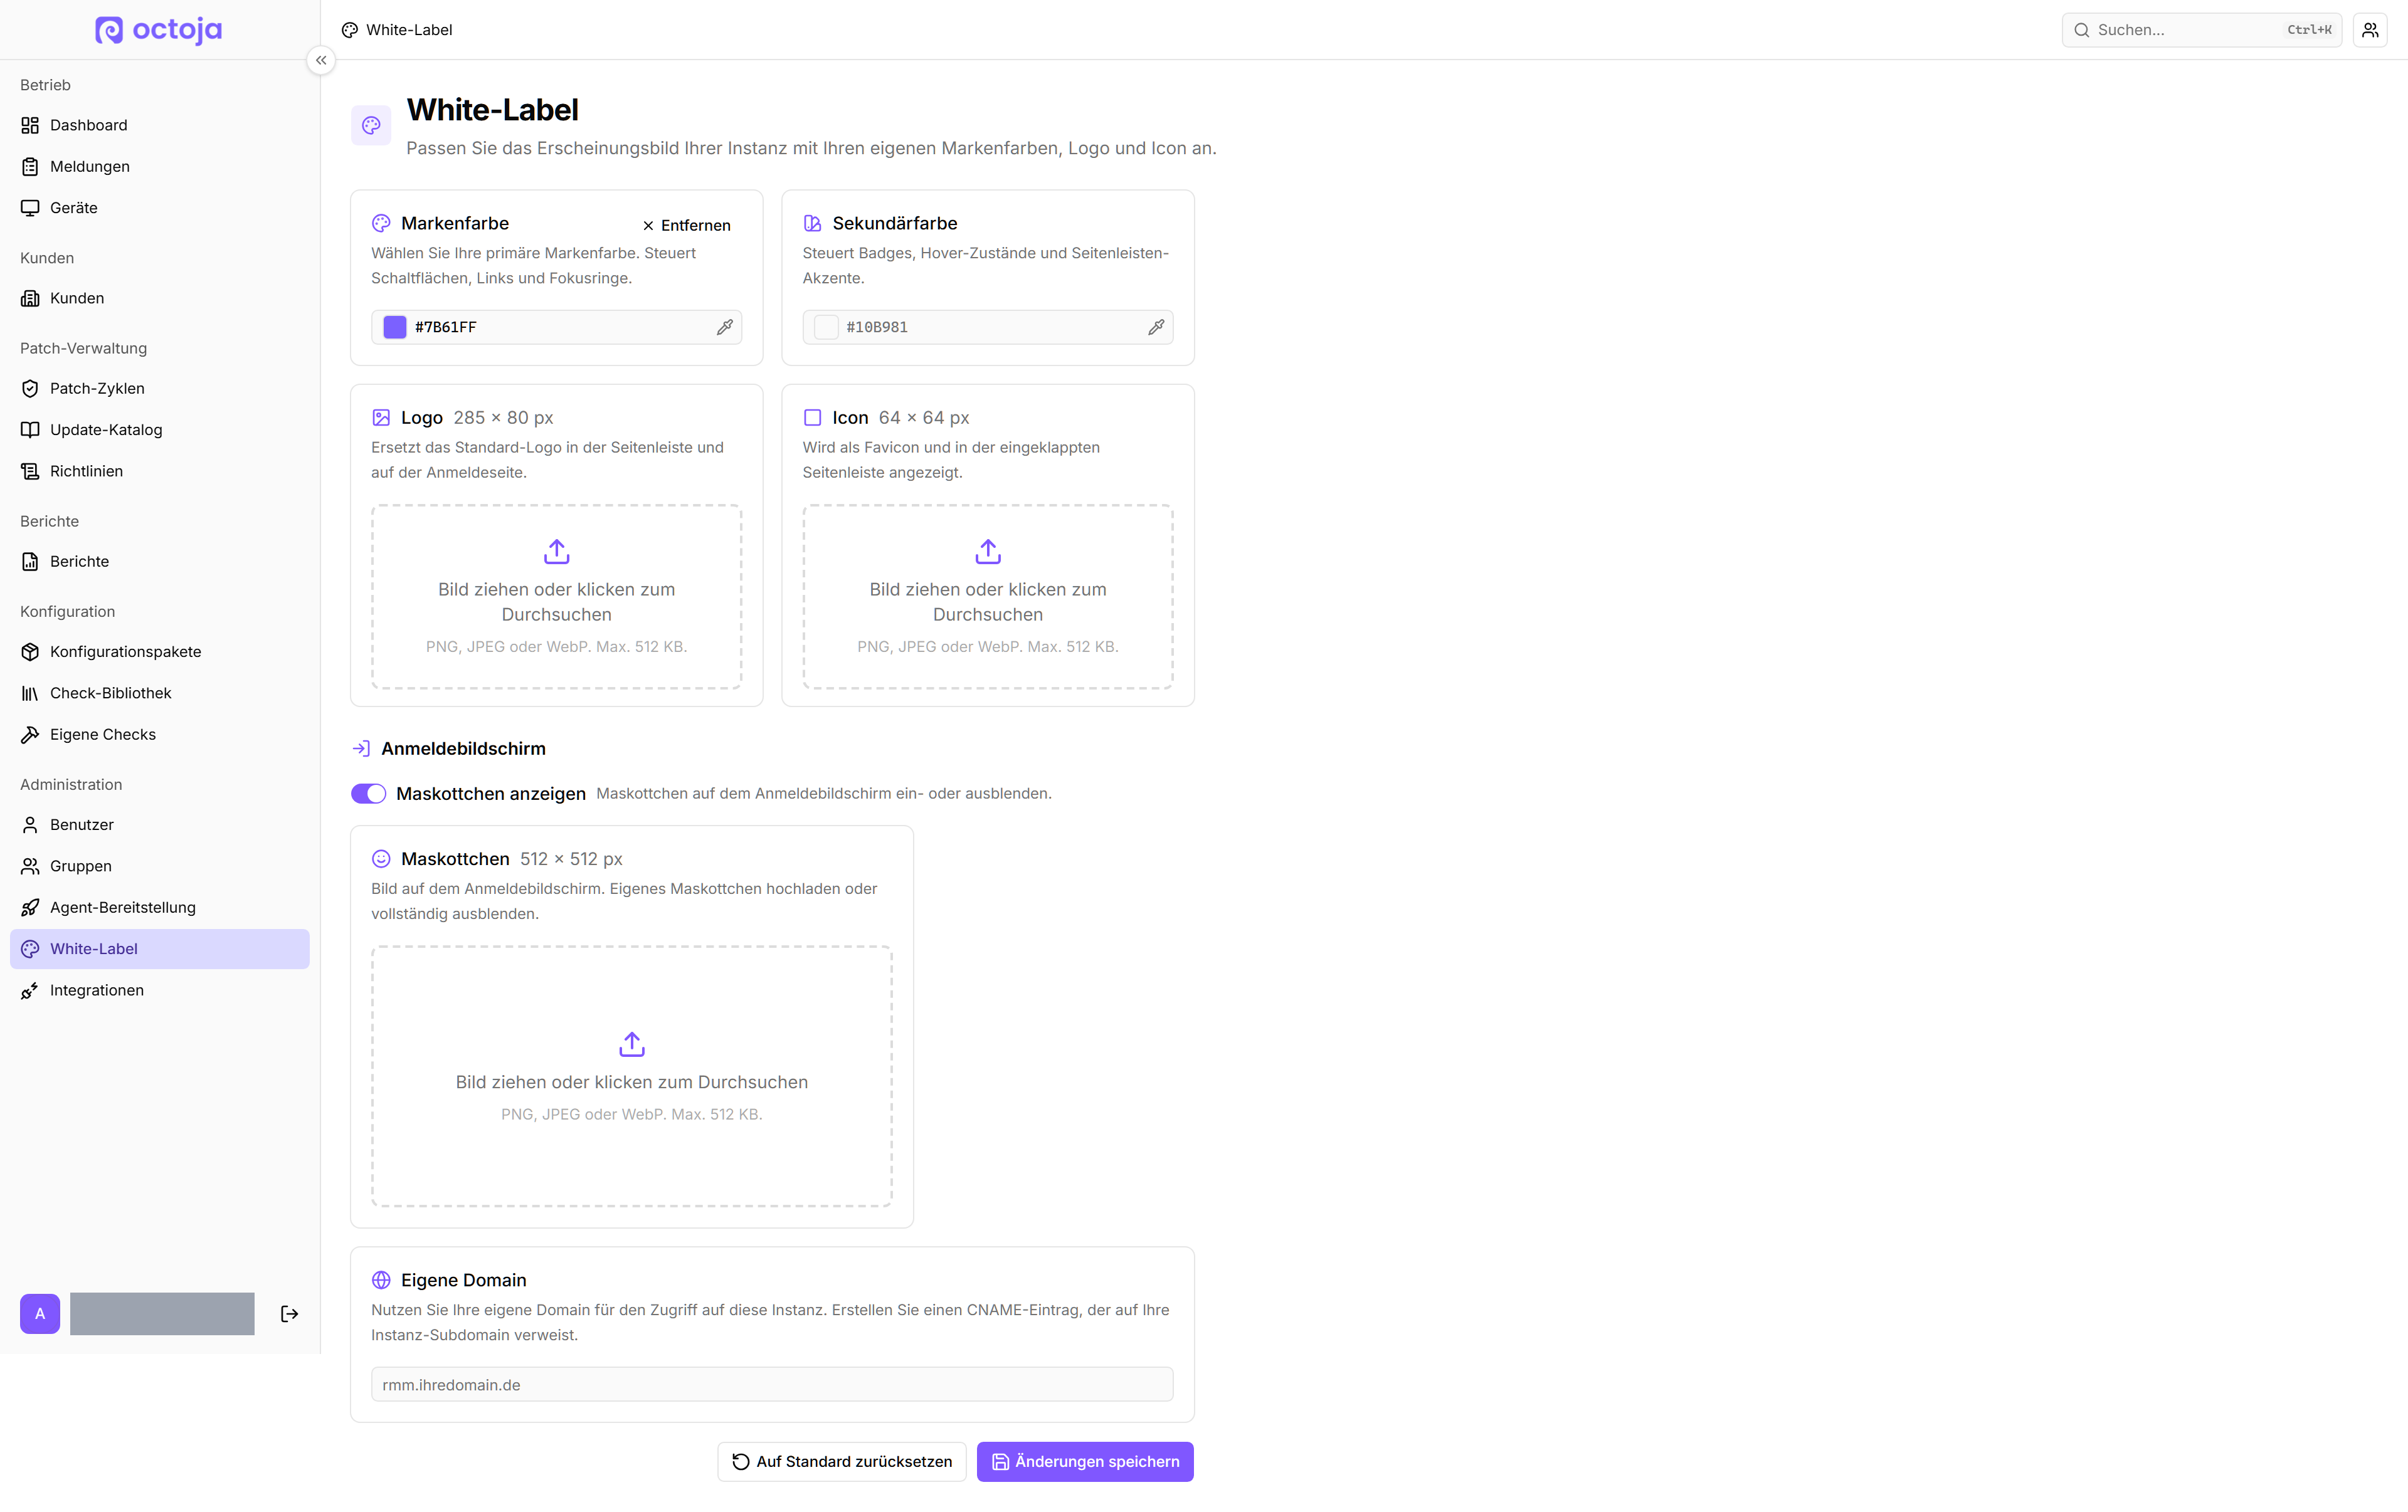Collapse the sidebar with the chevron button
Viewport: 2408px width, 1512px height.
click(321, 60)
